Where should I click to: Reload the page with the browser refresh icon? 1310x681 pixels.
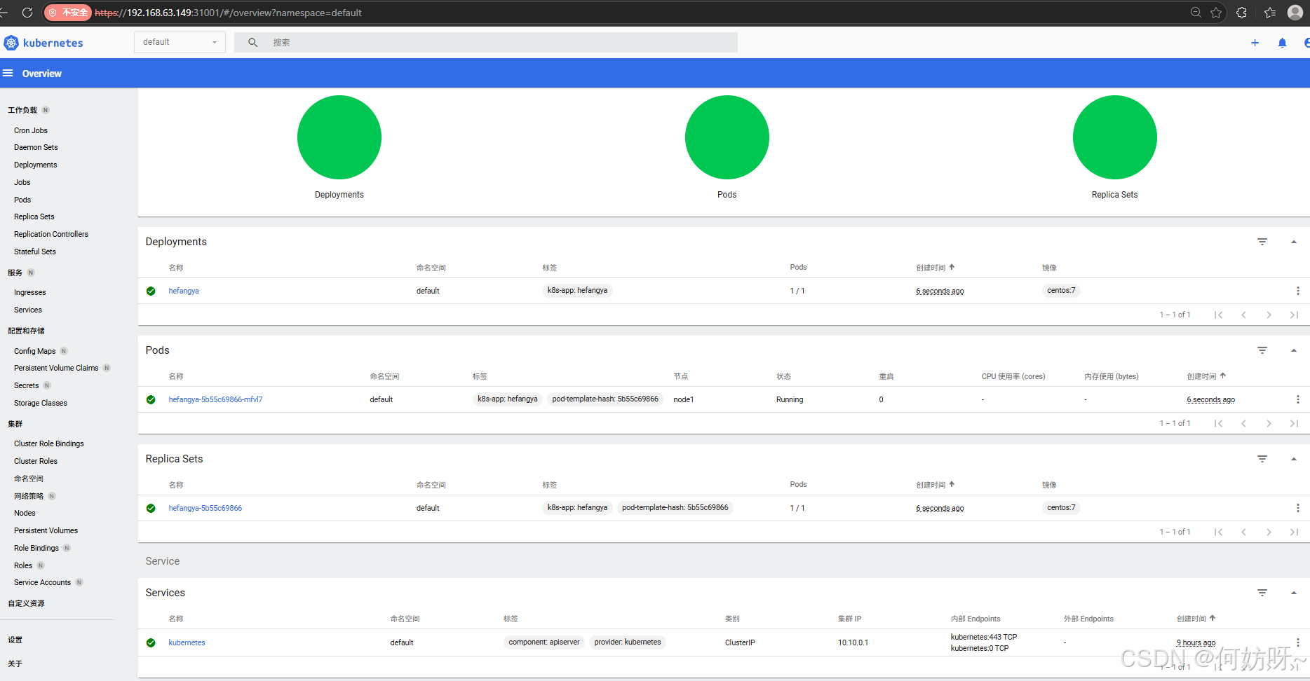[x=27, y=13]
